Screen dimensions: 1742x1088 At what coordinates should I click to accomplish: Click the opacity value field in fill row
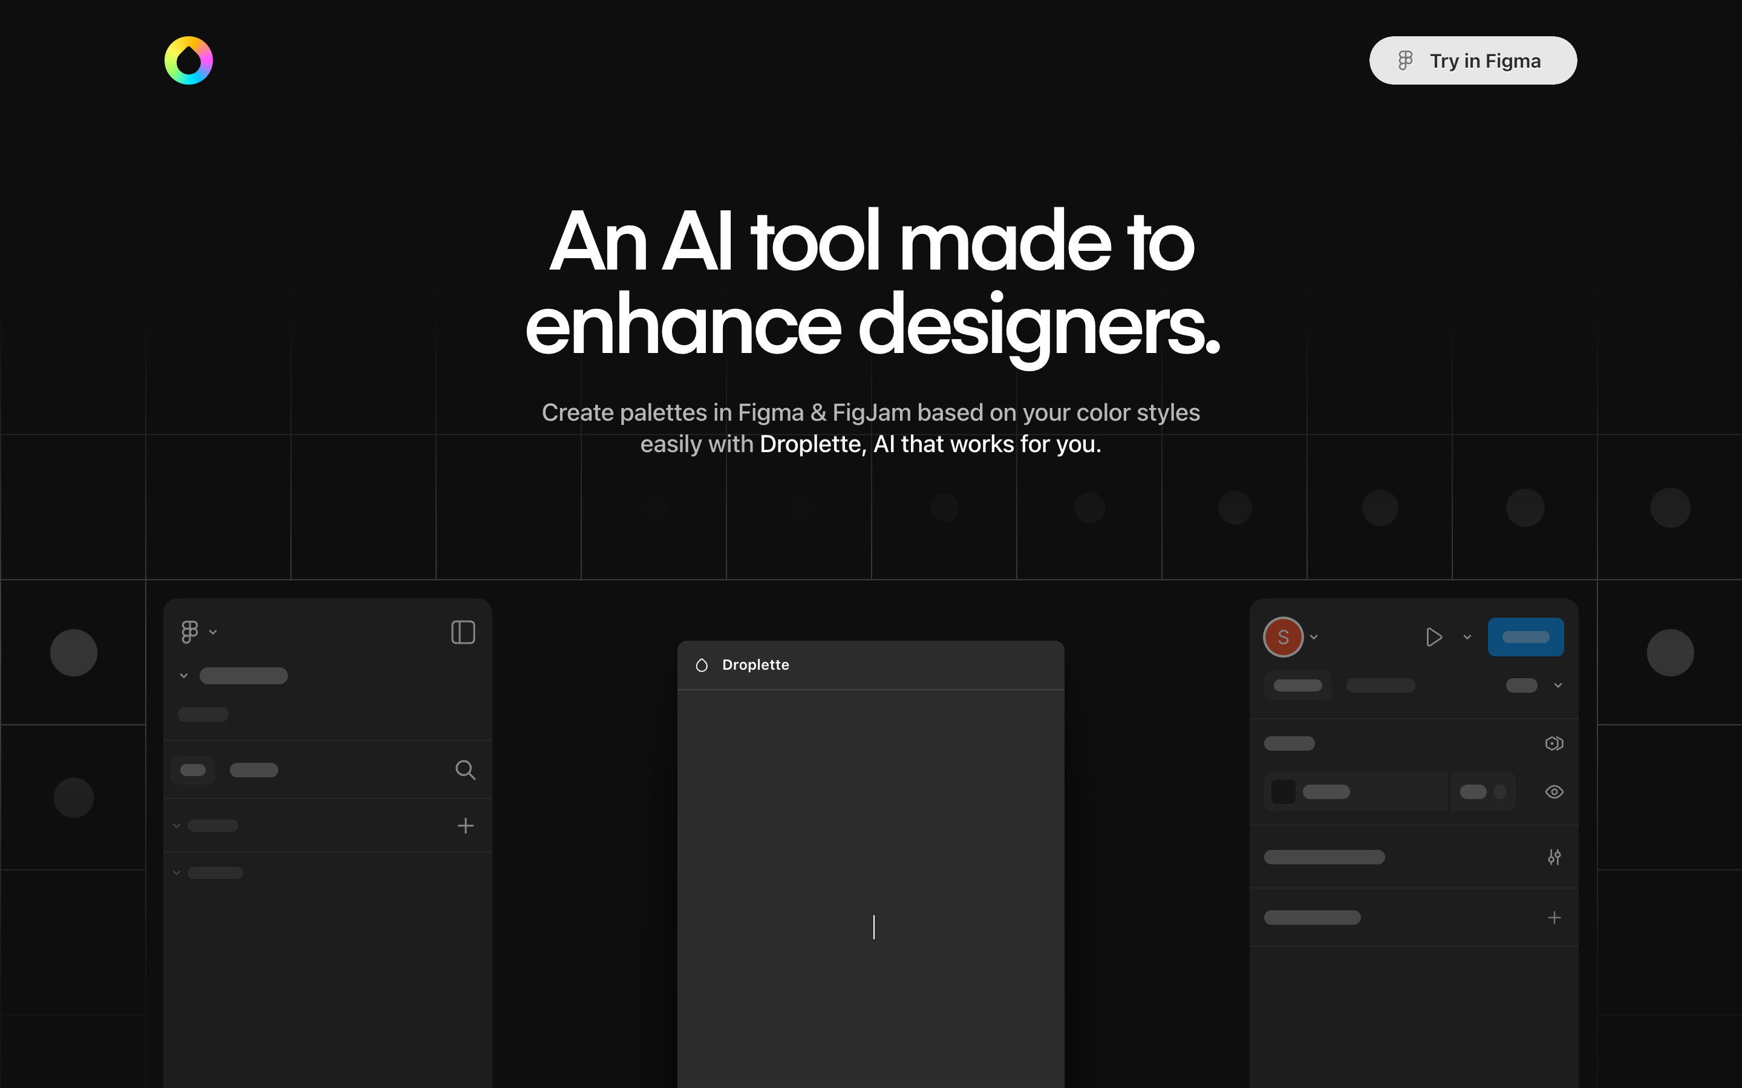click(x=1482, y=792)
